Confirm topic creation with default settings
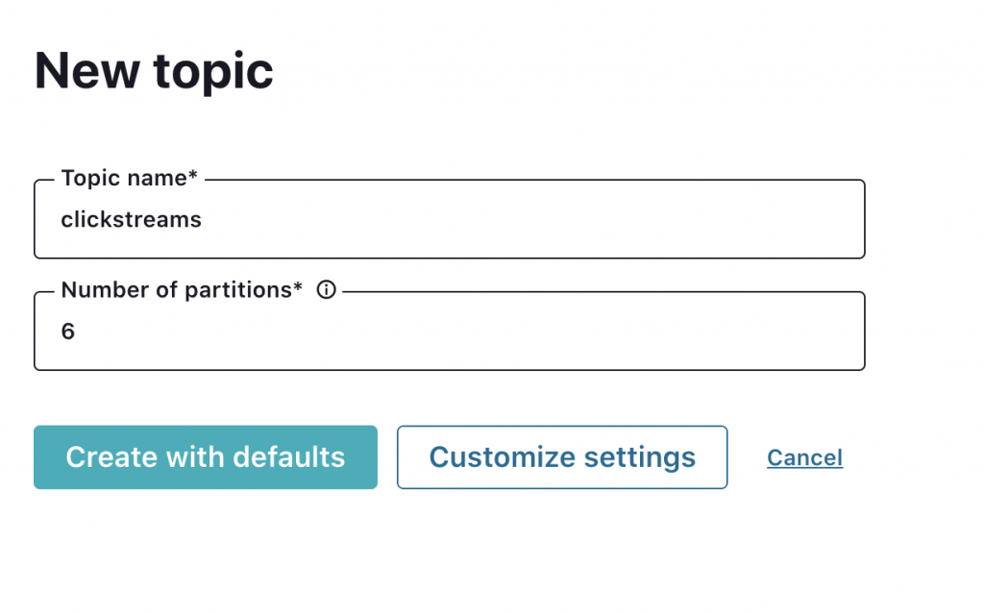The image size is (984, 614). click(205, 457)
